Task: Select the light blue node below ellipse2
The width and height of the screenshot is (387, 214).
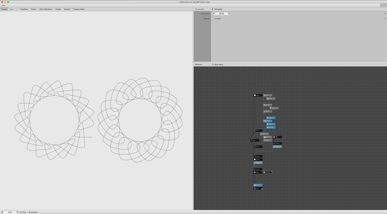Action: click(x=258, y=163)
